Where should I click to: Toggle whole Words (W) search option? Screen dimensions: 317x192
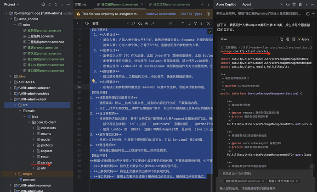pos(147,23)
